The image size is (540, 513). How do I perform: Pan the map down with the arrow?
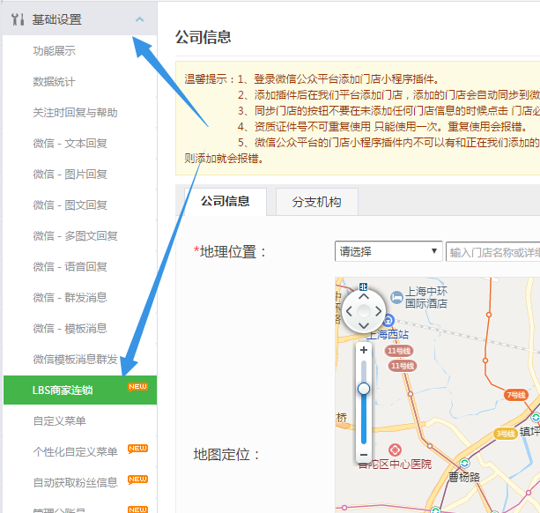click(x=363, y=324)
